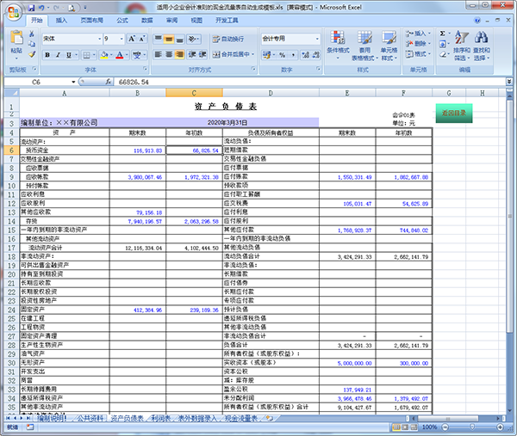Cut selection with the scissors icon

[32, 34]
